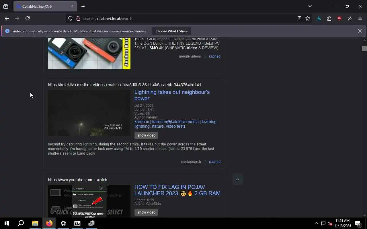Click the Pojav Launcher video thumbnail
The width and height of the screenshot is (367, 229).
(x=89, y=201)
